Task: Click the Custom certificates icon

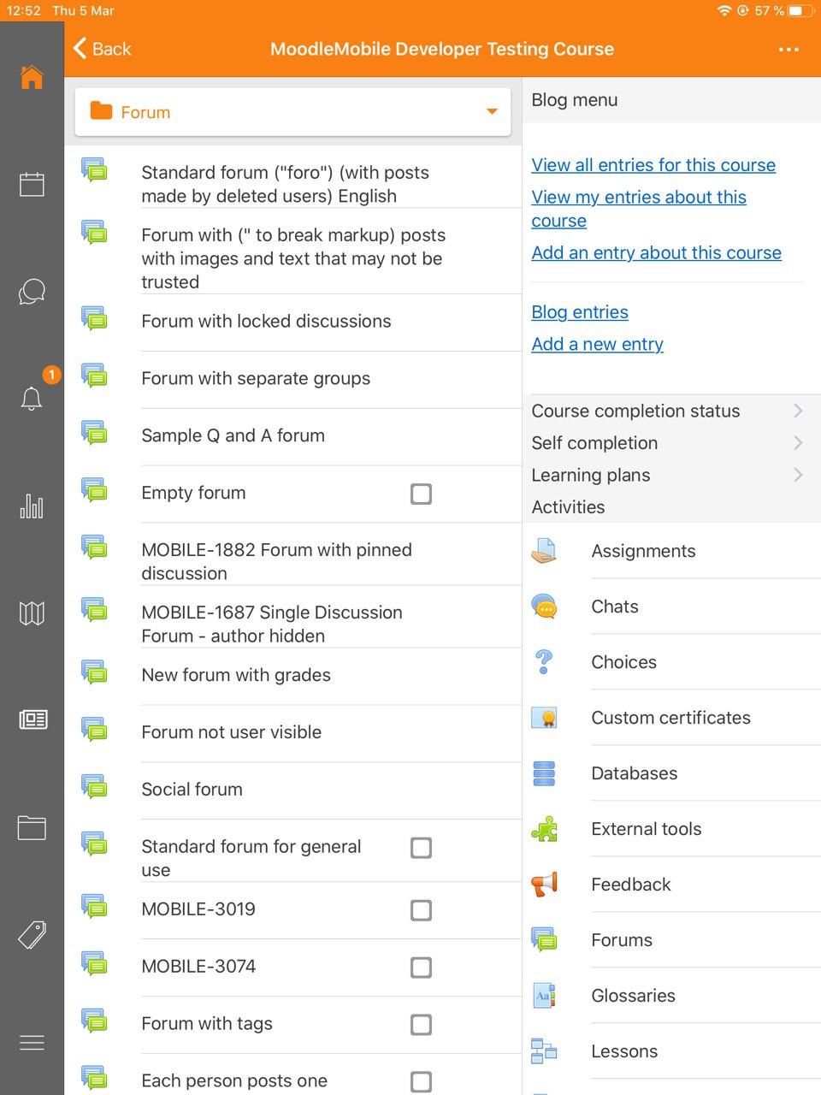Action: tap(544, 718)
